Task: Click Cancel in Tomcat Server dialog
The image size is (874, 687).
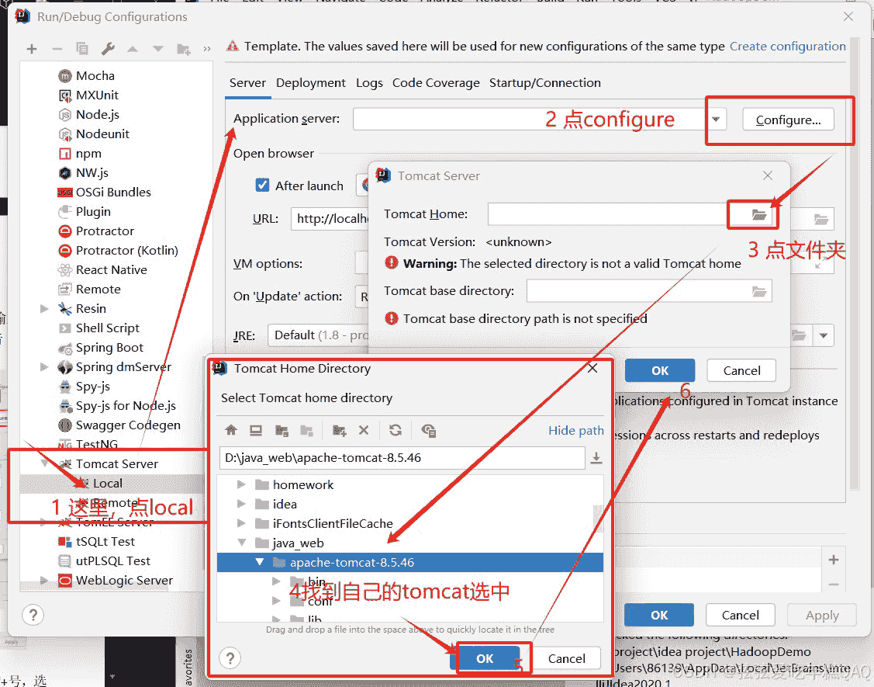Action: click(741, 370)
